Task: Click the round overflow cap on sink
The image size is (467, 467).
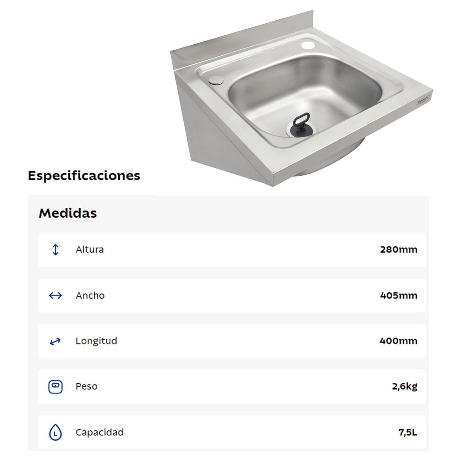Action: (x=216, y=81)
